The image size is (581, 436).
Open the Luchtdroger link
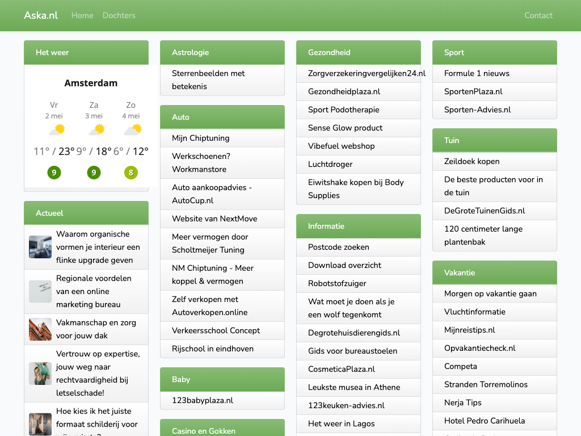click(330, 164)
